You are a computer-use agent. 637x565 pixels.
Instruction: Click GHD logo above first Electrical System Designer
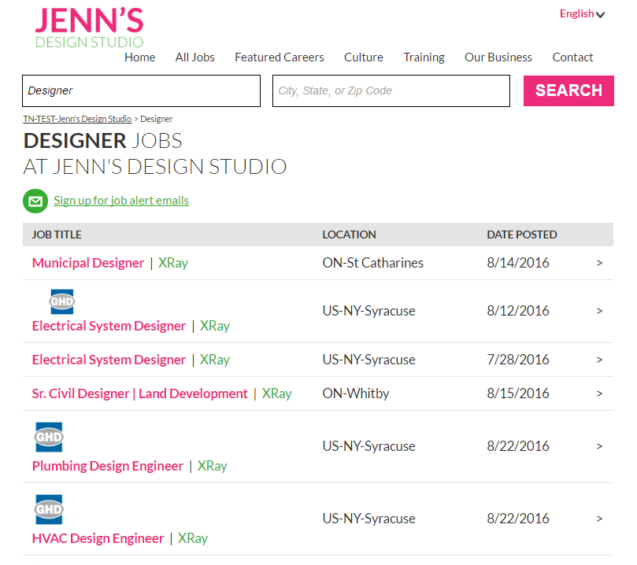[x=61, y=301]
